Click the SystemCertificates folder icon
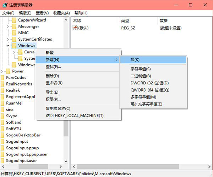Image resolution: width=213 pixels, height=177 pixels. 14,39
